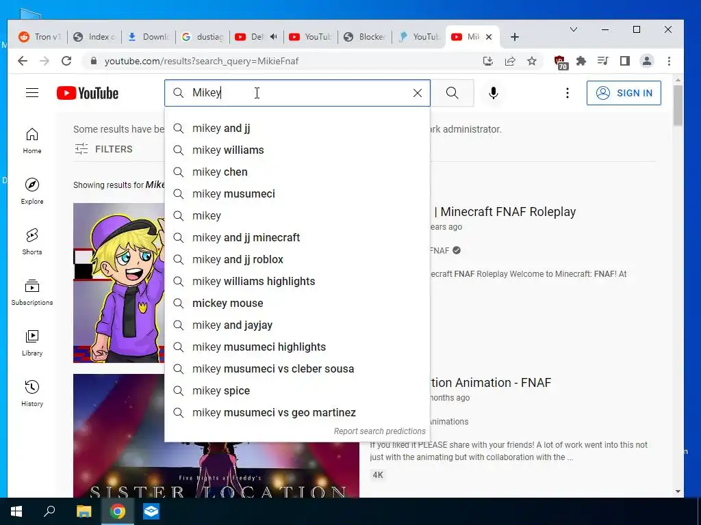
Task: Open Shorts in sidebar
Action: [x=32, y=241]
